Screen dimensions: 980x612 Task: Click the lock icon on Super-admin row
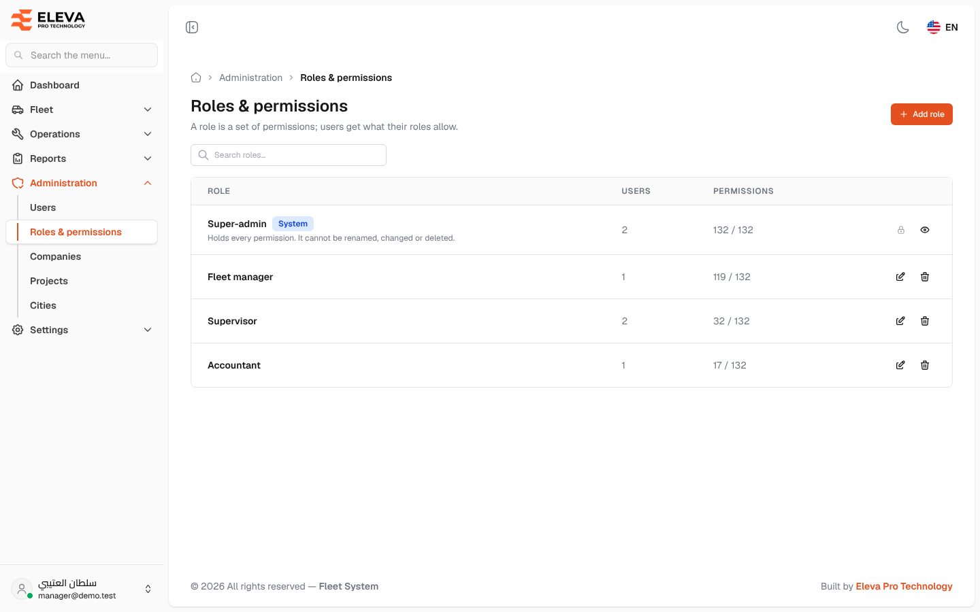[901, 230]
